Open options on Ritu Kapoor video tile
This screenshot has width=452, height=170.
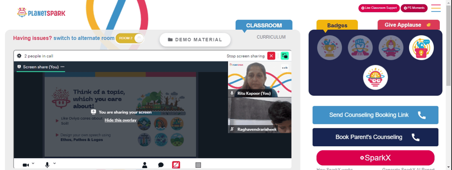click(285, 68)
